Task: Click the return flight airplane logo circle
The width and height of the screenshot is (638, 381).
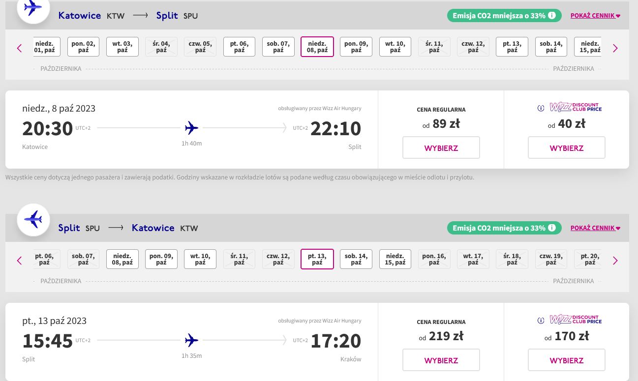Action: pyautogui.click(x=33, y=219)
